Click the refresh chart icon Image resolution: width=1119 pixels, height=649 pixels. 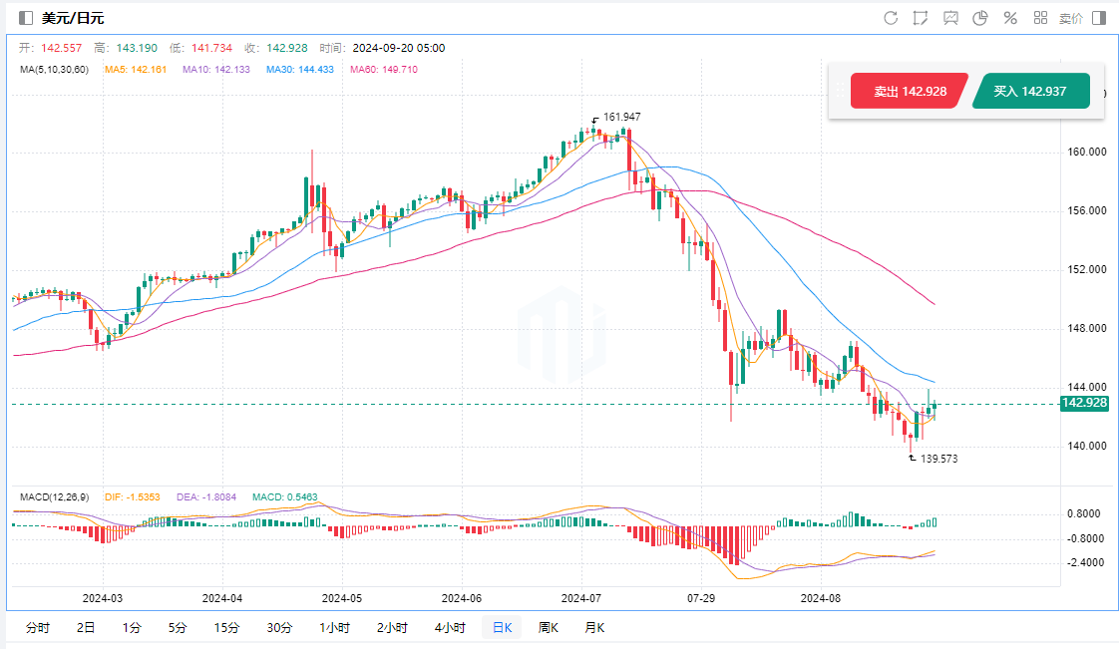(891, 18)
